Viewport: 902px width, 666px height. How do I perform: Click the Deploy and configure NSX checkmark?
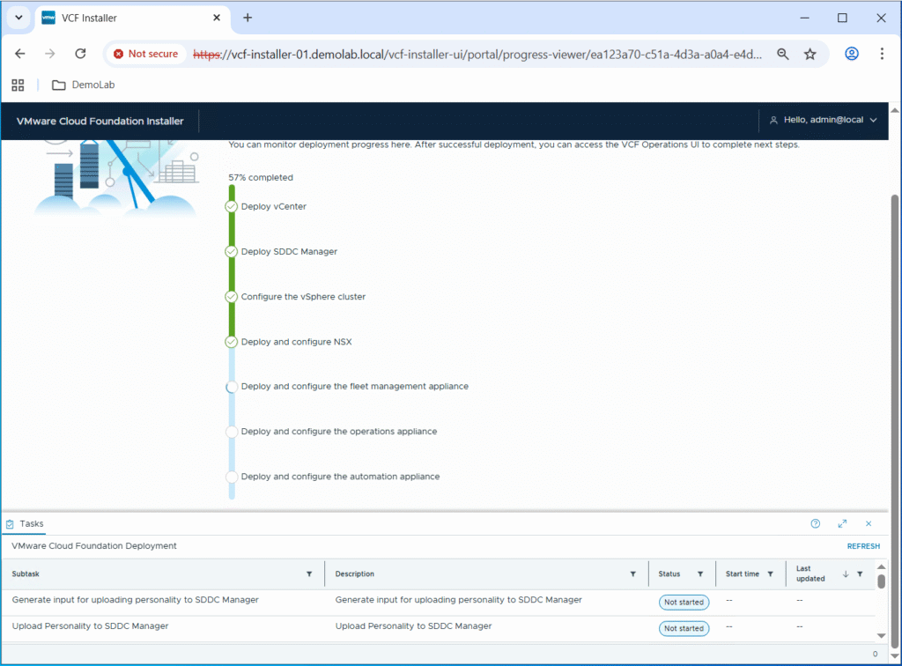click(232, 342)
